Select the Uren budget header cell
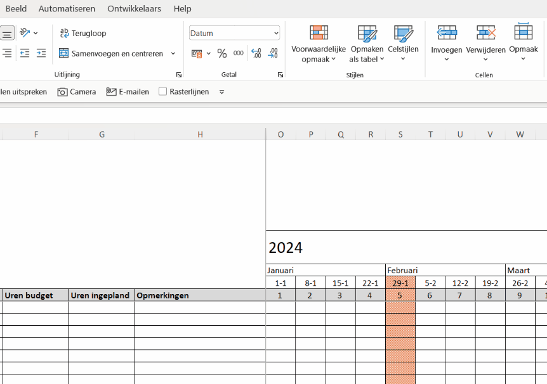 click(36, 295)
